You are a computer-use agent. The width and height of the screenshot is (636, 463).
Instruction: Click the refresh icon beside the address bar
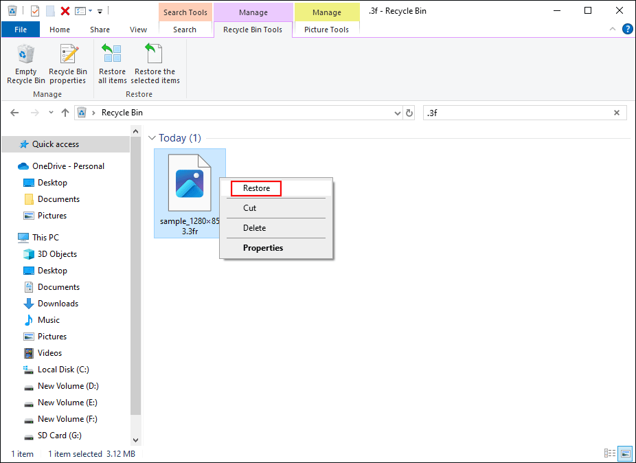coord(409,112)
